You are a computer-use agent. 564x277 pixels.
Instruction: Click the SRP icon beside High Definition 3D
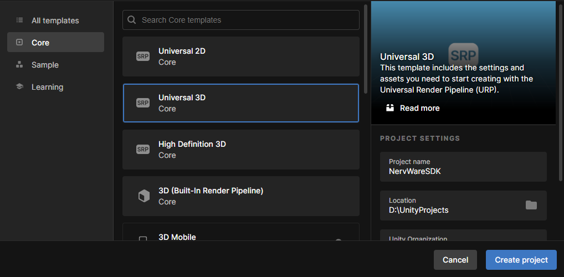click(x=143, y=149)
